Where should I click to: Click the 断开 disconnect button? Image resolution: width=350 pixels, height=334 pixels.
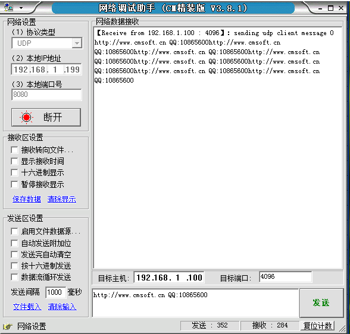46,118
